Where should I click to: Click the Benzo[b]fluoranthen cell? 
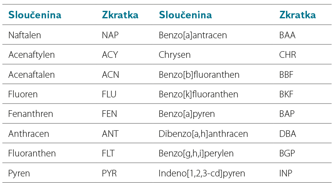pyautogui.click(x=199, y=74)
